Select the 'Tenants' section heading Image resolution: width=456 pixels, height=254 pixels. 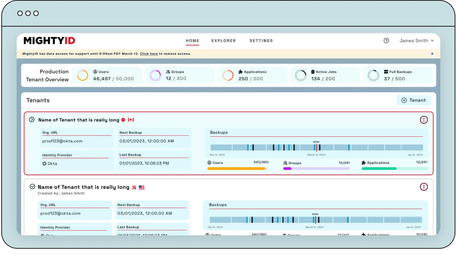tap(38, 100)
